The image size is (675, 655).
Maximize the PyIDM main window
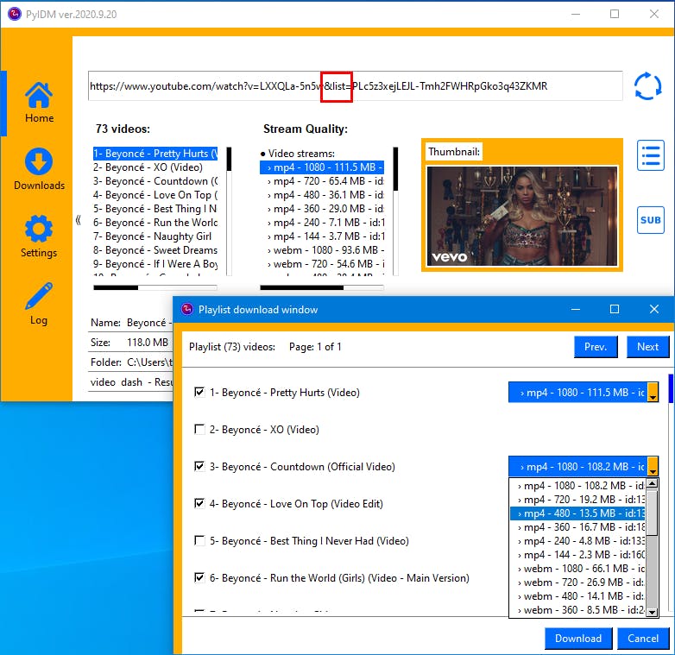615,14
